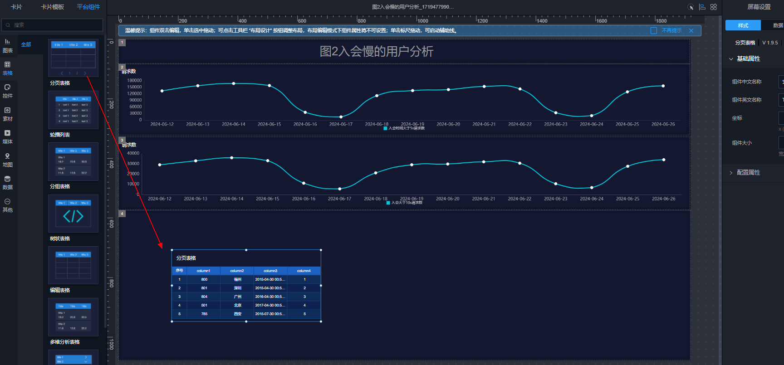Select layout region number 2 label

(122, 67)
